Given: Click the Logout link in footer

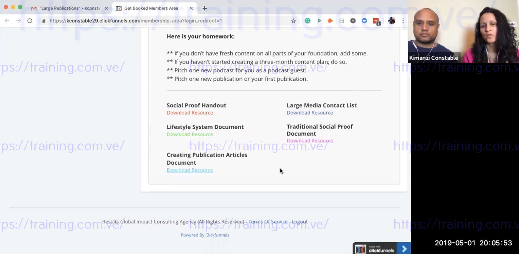Looking at the screenshot, I should tap(300, 222).
